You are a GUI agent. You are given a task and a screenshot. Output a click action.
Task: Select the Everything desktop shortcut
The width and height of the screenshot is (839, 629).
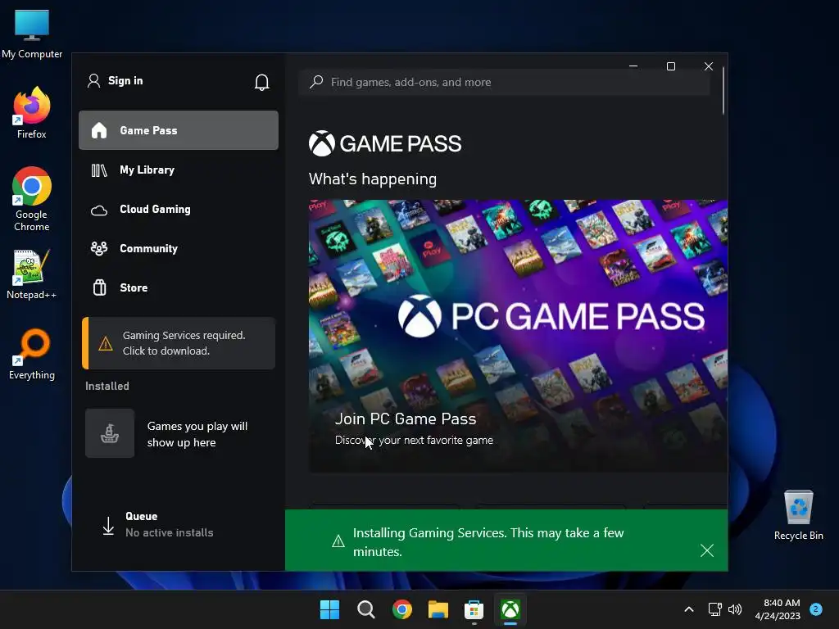32,355
